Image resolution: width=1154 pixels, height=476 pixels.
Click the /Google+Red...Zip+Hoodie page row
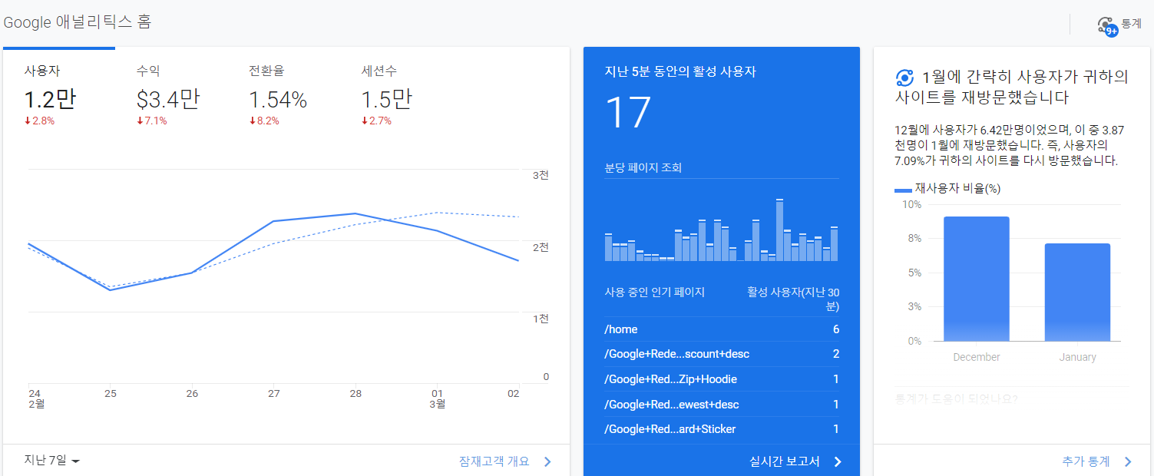coord(722,379)
